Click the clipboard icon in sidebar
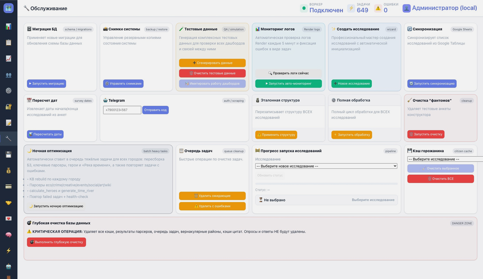 click(8, 43)
